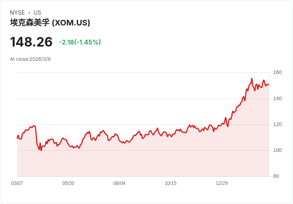The height and width of the screenshot is (204, 293).
Task: Select the 08/04 date on x-axis
Action: point(119,183)
